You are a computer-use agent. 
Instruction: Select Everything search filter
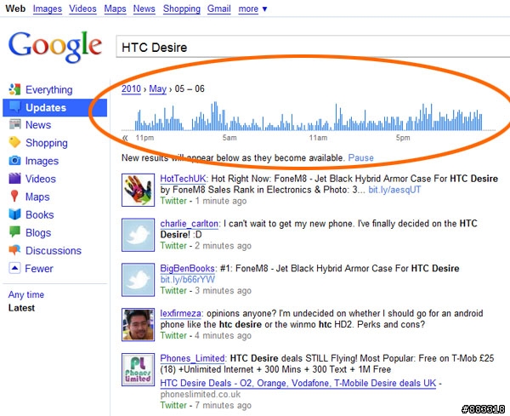49,89
